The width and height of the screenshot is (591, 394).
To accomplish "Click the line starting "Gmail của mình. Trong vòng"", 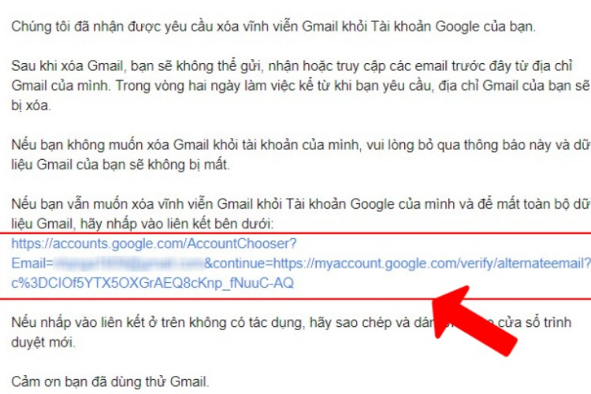I will [301, 86].
